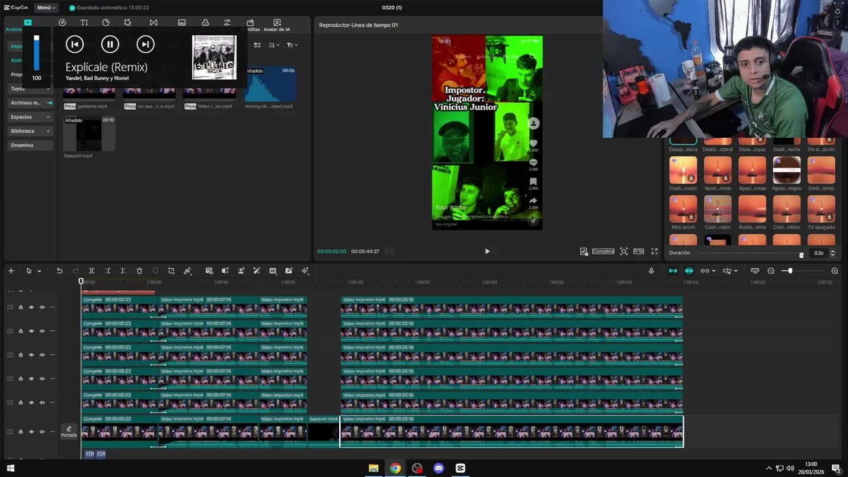Hide the main track with eye icon

click(x=31, y=432)
